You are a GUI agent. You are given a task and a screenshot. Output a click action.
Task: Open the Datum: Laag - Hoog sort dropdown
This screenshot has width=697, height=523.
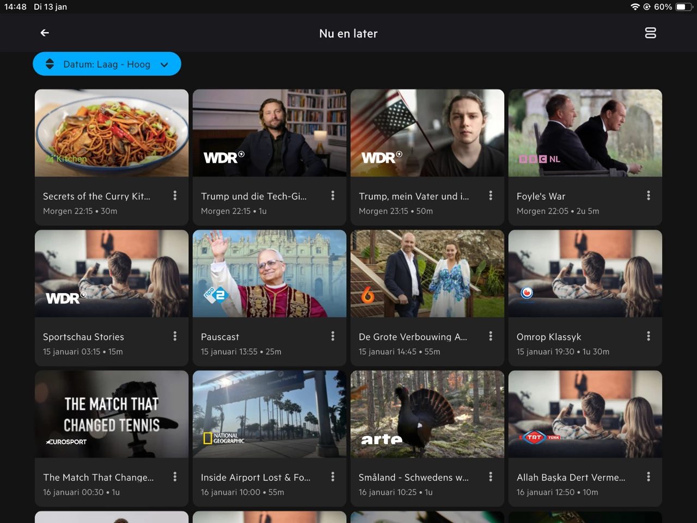coord(107,64)
